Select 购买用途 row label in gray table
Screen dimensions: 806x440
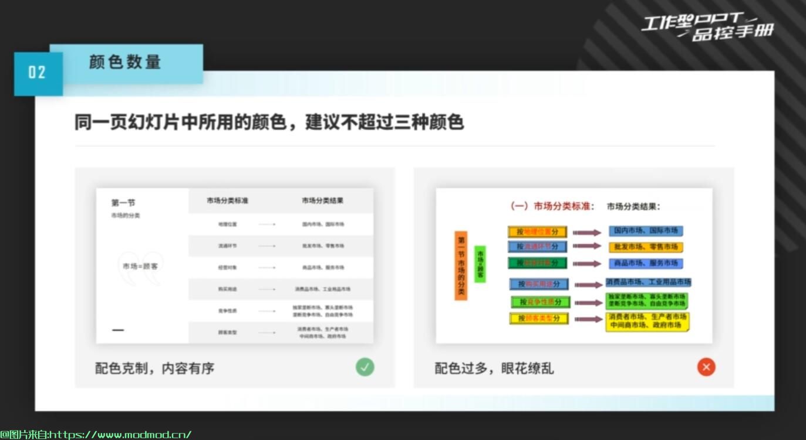pos(227,289)
